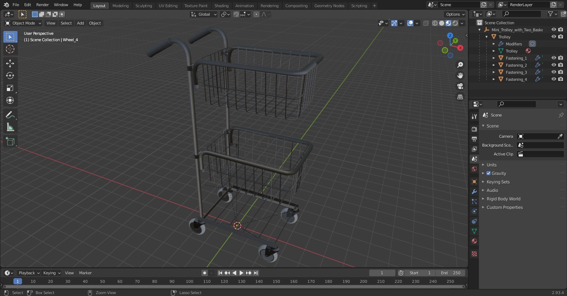Select the Transform tool
Screen dimensions: 567x296
(10, 101)
